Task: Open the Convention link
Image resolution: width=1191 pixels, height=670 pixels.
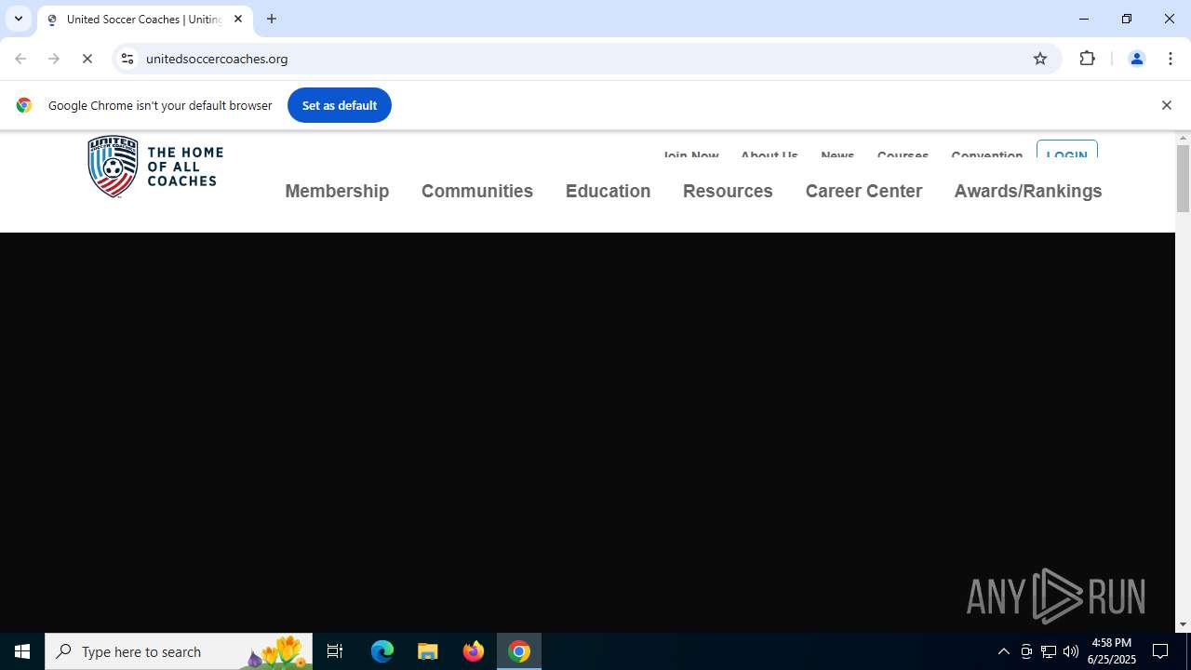Action: 986,154
